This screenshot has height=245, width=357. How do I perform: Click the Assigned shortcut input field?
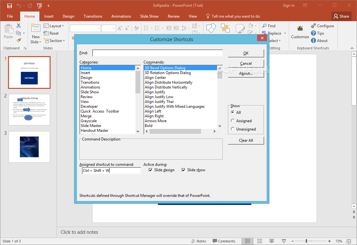[x=111, y=170]
